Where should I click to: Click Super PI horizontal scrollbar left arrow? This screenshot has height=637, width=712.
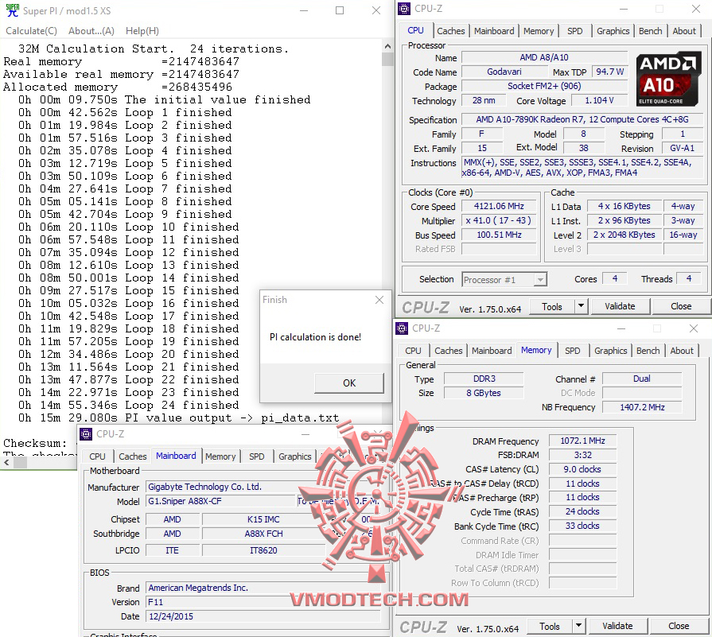(x=6, y=463)
